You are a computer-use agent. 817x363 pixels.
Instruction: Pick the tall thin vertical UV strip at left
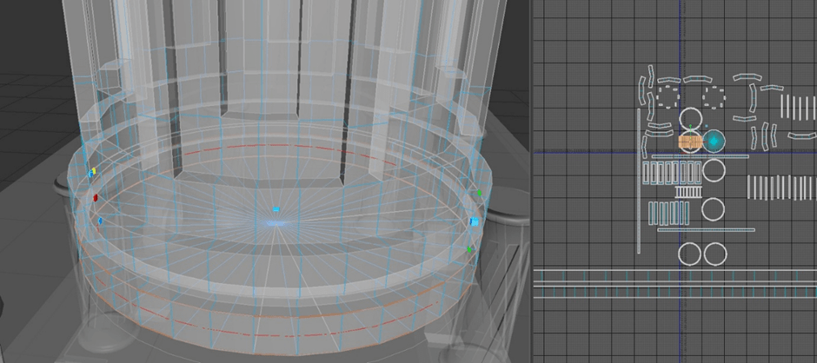point(640,181)
